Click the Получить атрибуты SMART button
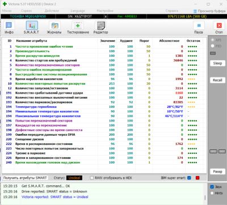The height and width of the screenshot is (205, 227). pyautogui.click(x=25, y=178)
